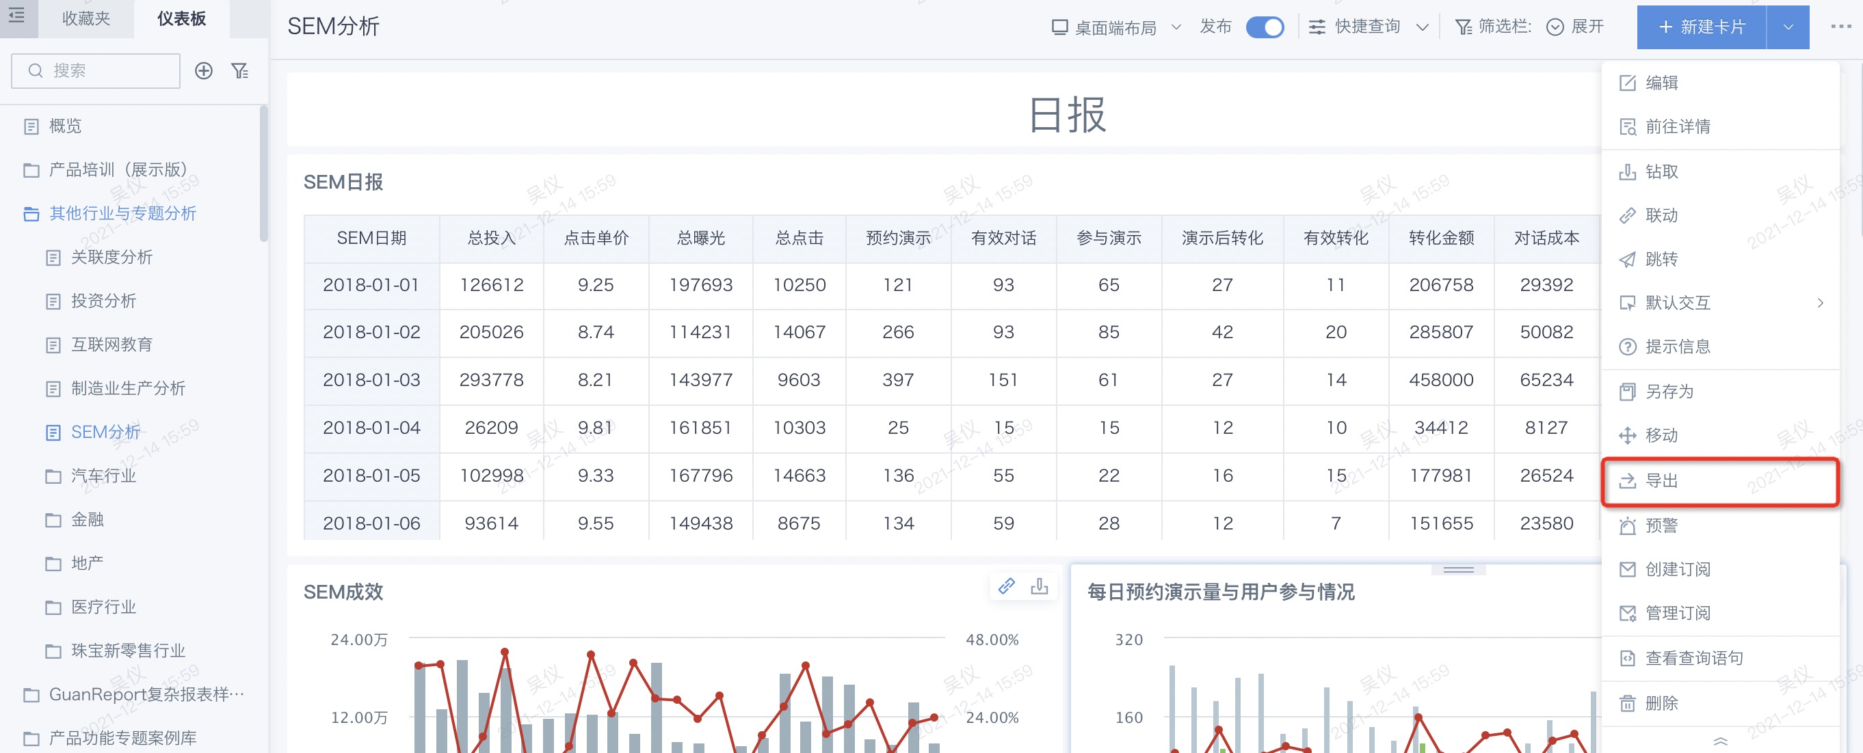Expand the 快捷查询 dropdown
Image resolution: width=1863 pixels, height=753 pixels.
click(x=1369, y=27)
